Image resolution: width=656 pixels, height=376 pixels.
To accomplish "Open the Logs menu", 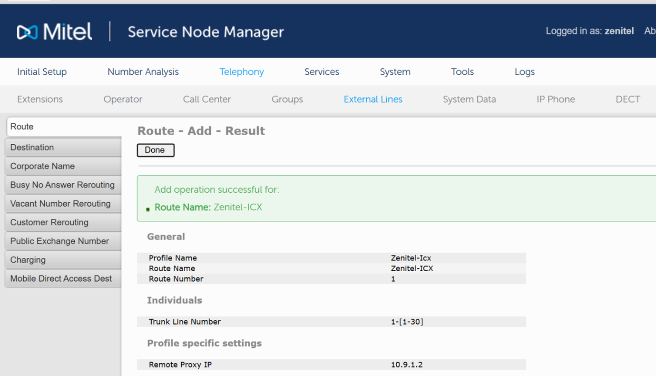I will tap(524, 72).
